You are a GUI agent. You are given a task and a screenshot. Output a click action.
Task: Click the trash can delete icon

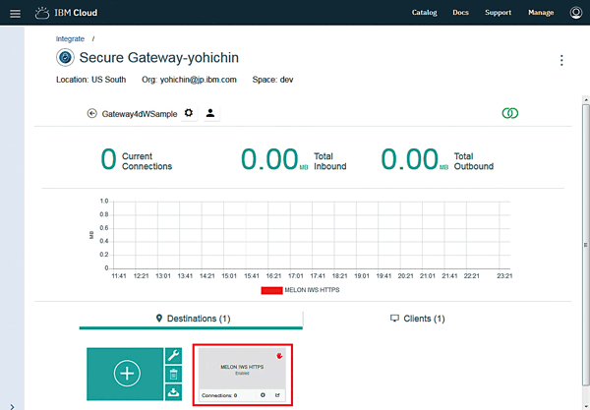click(x=173, y=375)
